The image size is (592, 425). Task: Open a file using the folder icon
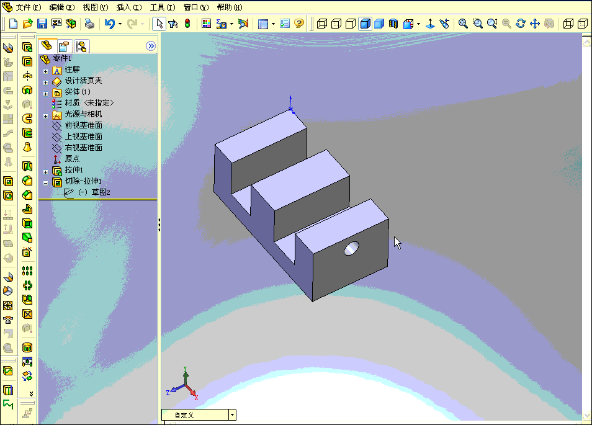point(27,24)
